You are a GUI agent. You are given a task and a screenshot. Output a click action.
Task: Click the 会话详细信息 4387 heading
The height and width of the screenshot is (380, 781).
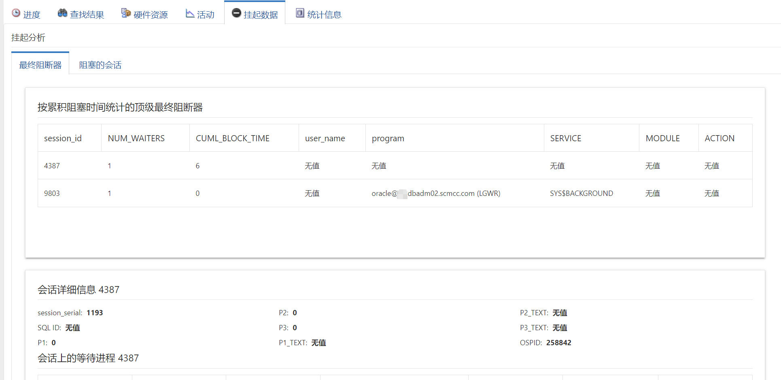79,290
